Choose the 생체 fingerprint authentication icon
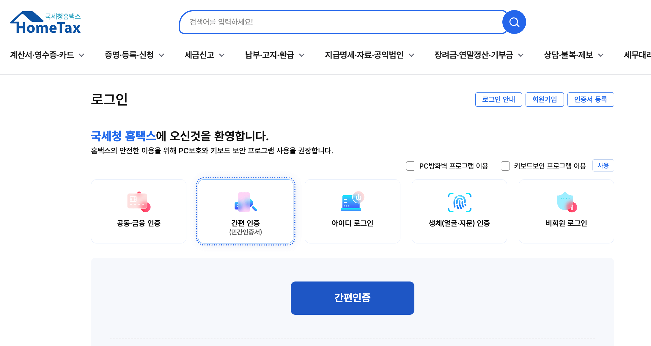This screenshot has height=346, width=651. pos(459,202)
